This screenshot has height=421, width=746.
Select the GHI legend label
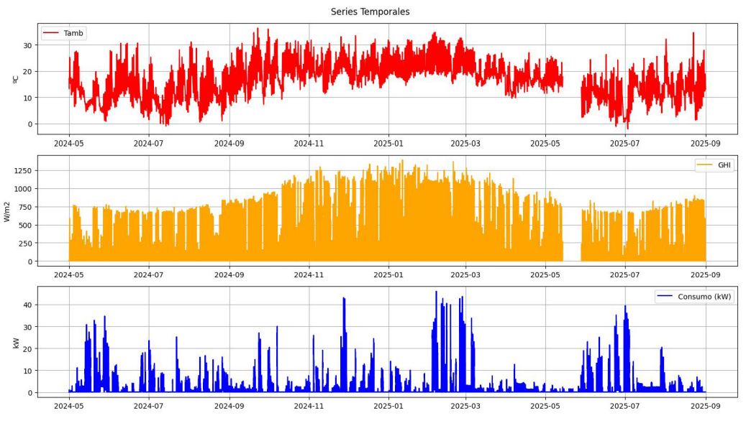click(724, 165)
